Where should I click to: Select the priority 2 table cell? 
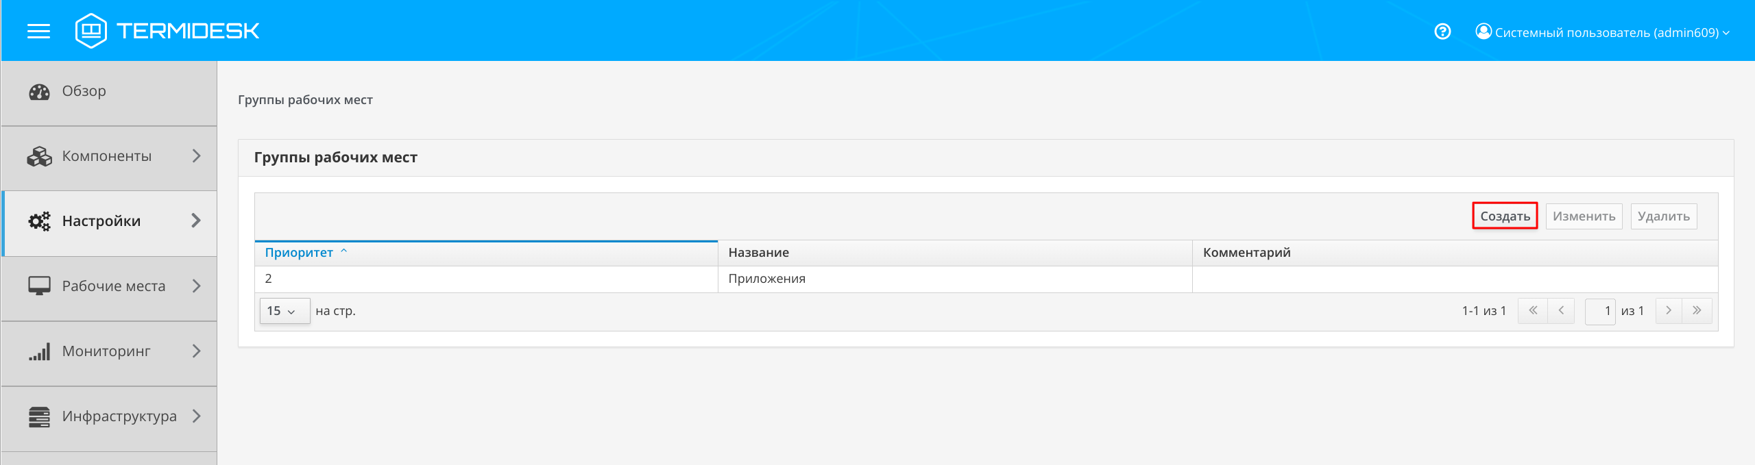486,279
